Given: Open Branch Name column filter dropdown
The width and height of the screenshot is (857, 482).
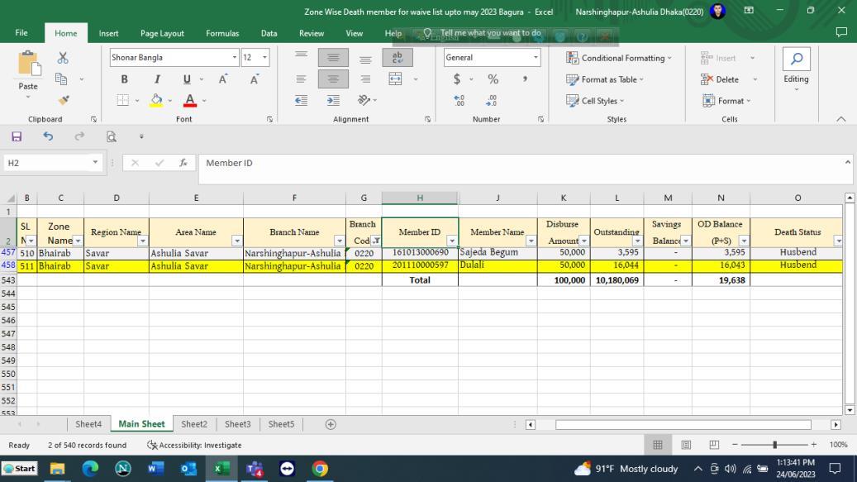Looking at the screenshot, I should tap(340, 241).
